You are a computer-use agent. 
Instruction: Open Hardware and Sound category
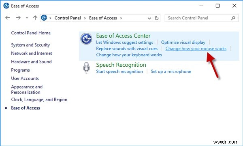click(x=31, y=61)
